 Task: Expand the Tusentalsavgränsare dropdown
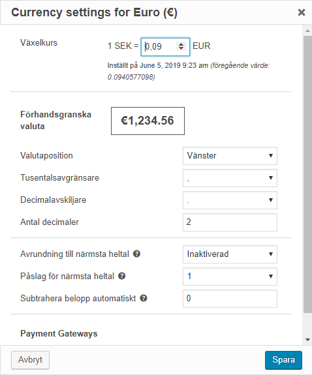coord(230,178)
